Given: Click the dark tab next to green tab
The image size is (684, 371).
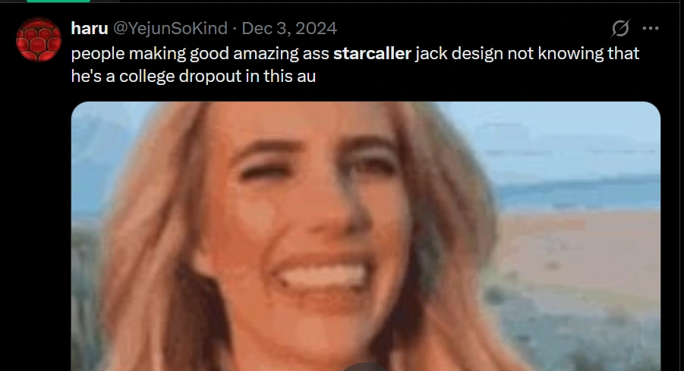Looking at the screenshot, I should pyautogui.click(x=105, y=1).
